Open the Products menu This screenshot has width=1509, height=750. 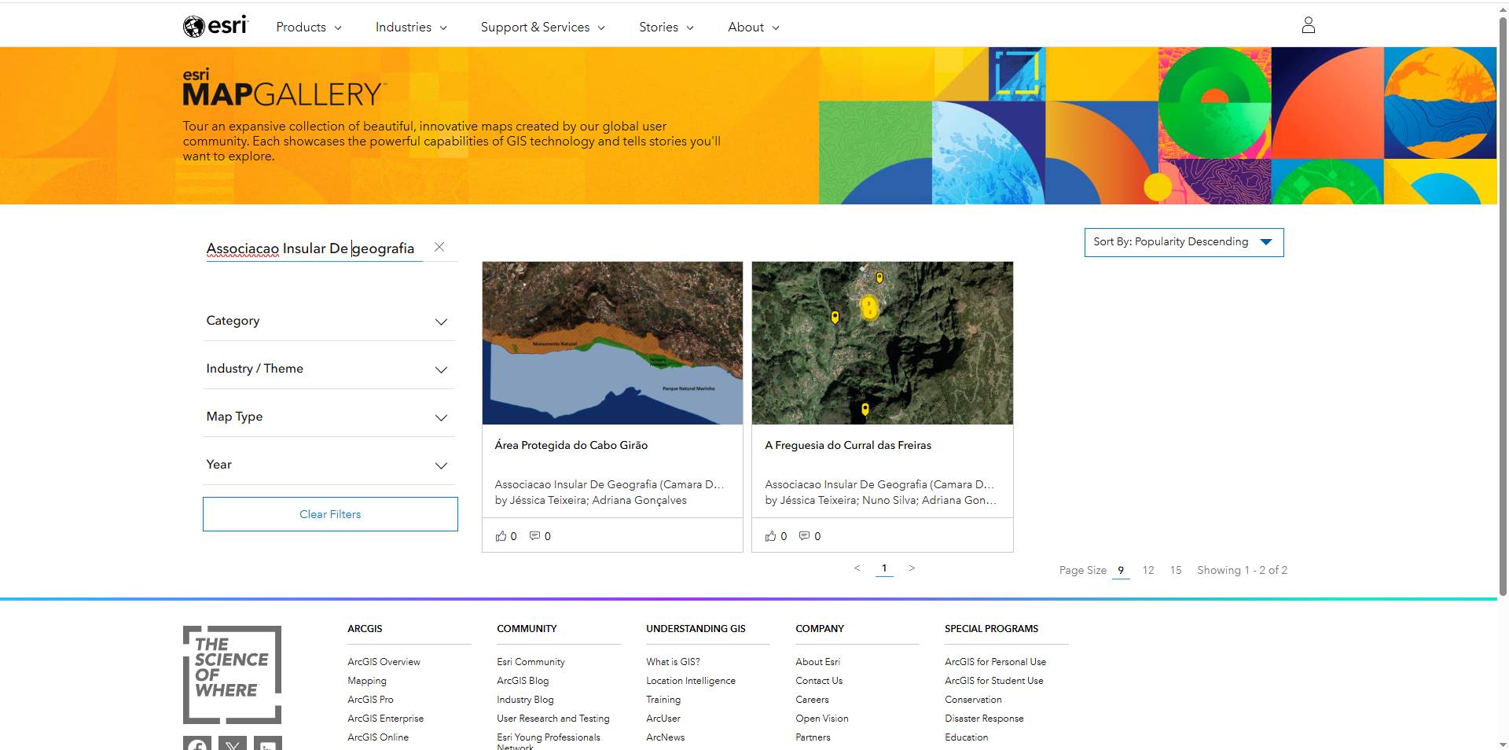(309, 27)
